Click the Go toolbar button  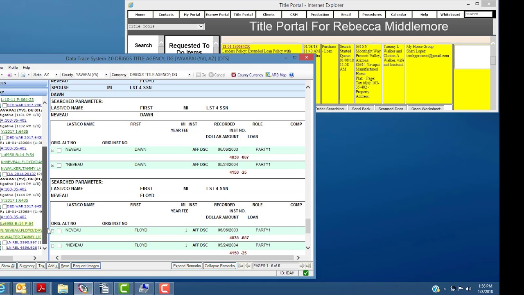click(201, 75)
